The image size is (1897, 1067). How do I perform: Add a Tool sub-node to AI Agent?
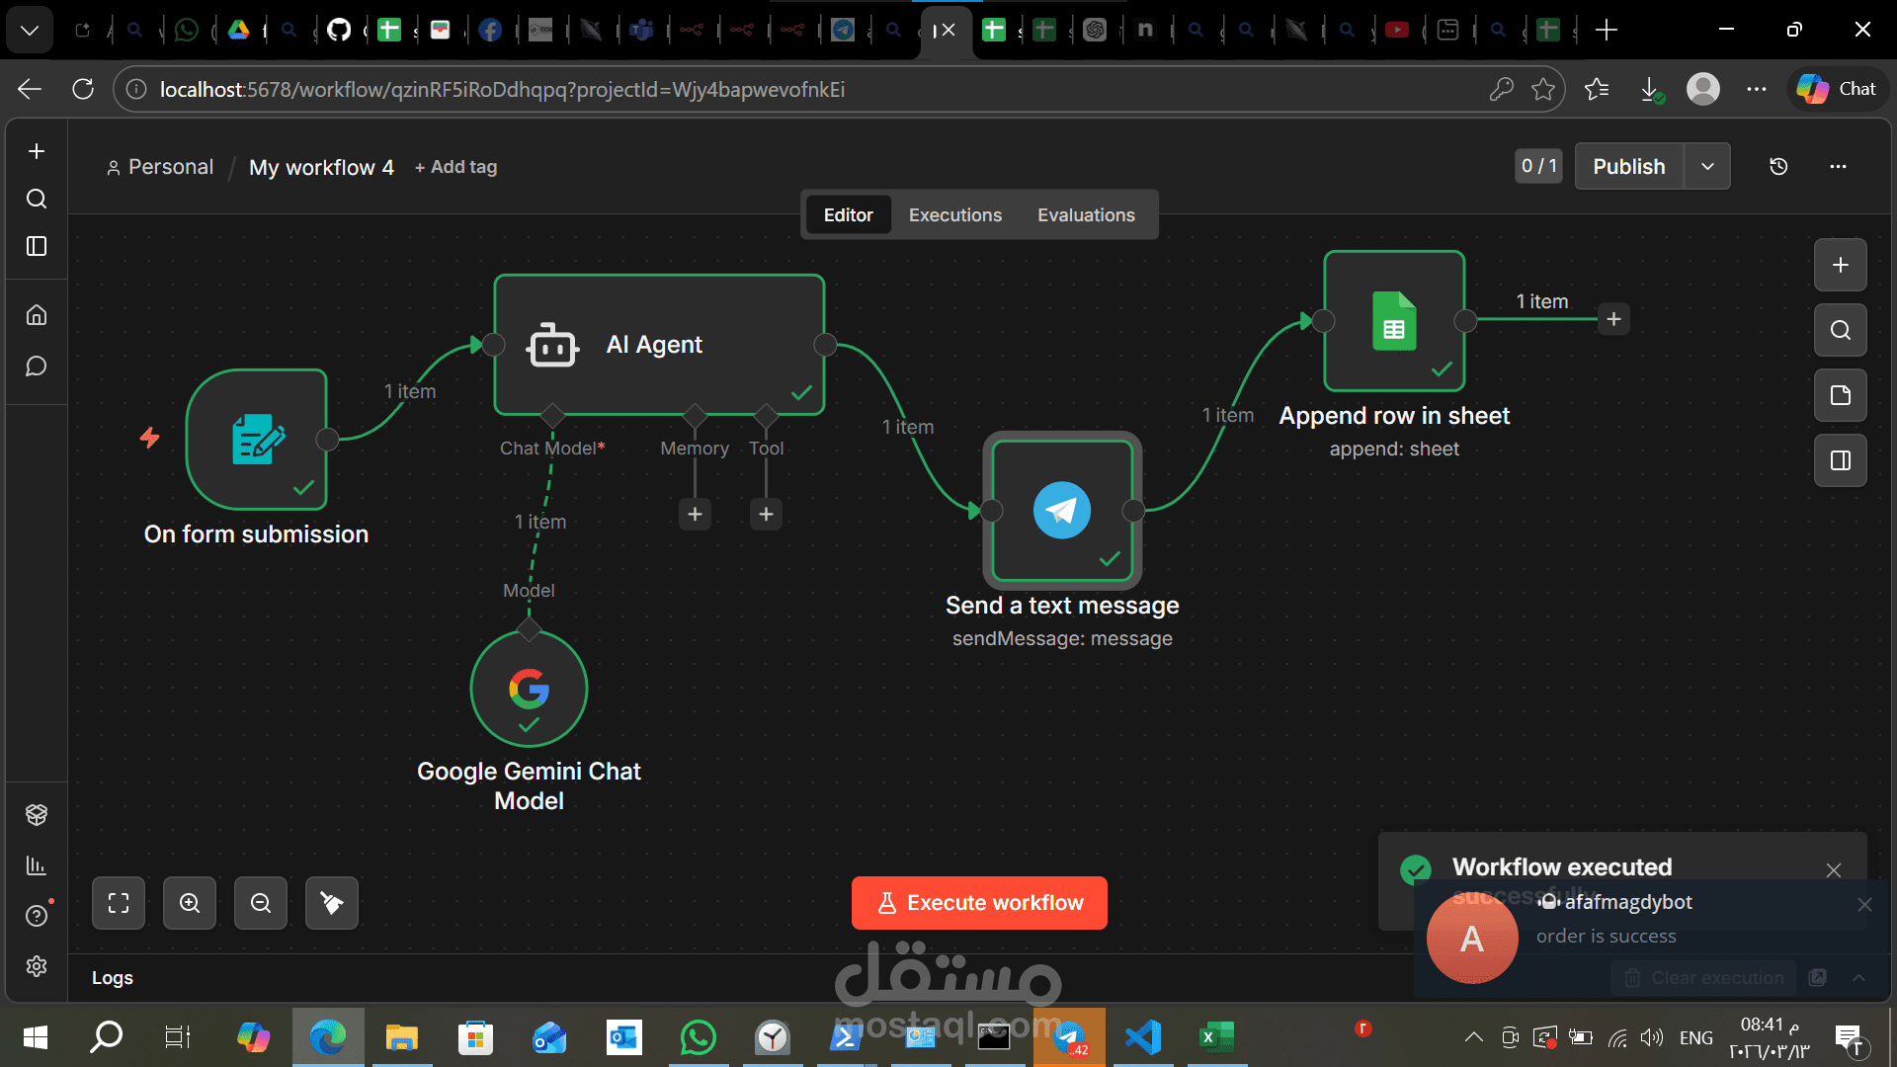[x=766, y=514]
